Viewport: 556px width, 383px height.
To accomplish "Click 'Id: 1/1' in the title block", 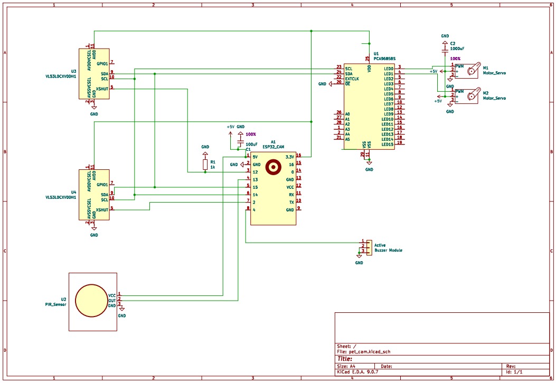I will coord(514,372).
